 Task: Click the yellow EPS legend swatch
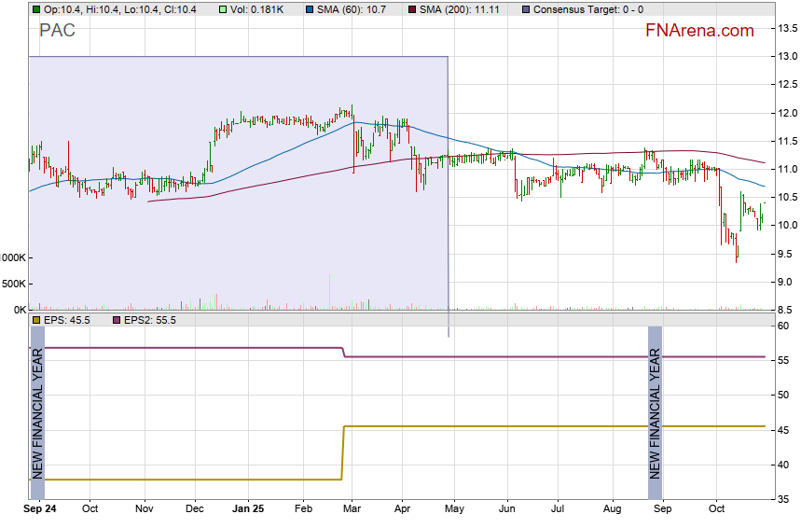coord(36,320)
